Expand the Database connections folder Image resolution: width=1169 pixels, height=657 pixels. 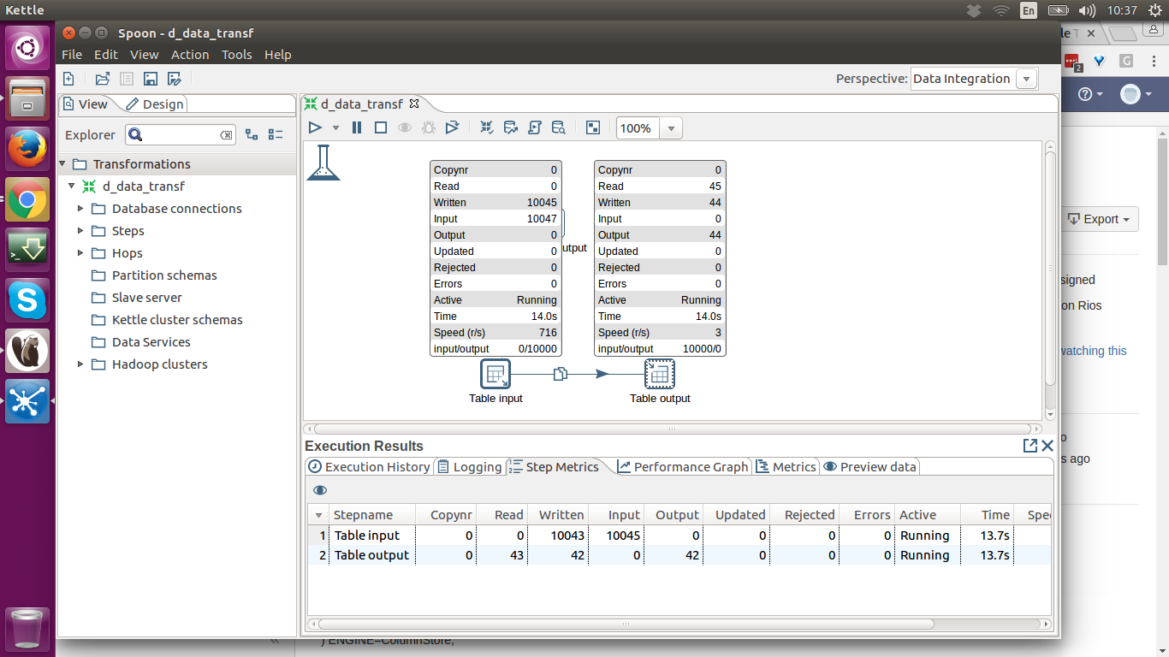click(81, 209)
